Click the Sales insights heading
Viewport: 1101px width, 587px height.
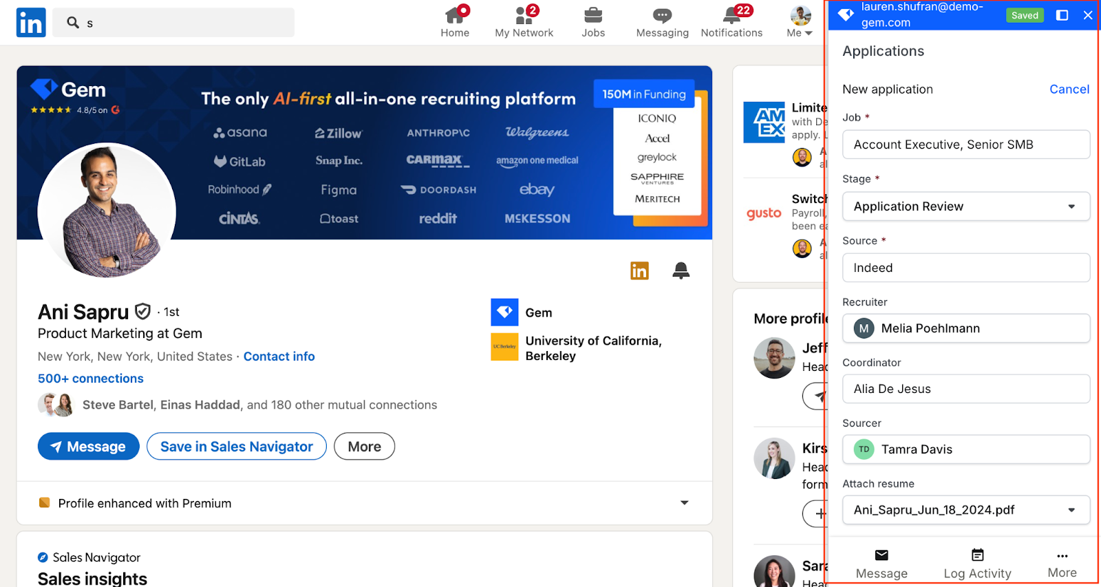(92, 578)
